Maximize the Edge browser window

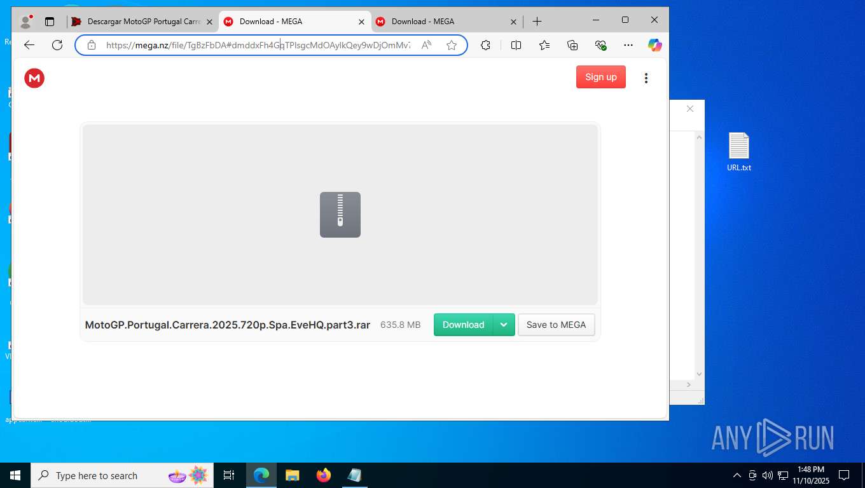click(x=625, y=20)
